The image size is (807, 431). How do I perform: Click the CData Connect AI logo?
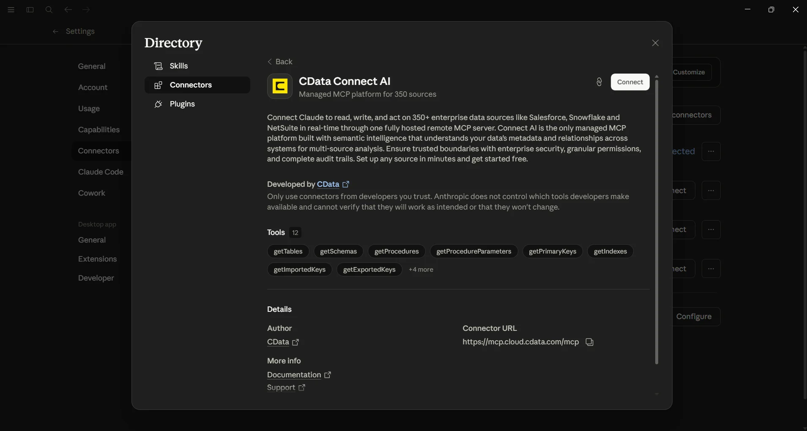280,86
